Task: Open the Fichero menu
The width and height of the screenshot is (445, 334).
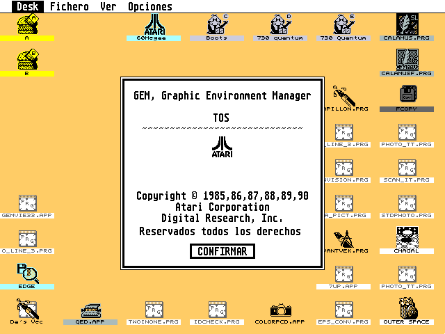Action: pyautogui.click(x=70, y=6)
